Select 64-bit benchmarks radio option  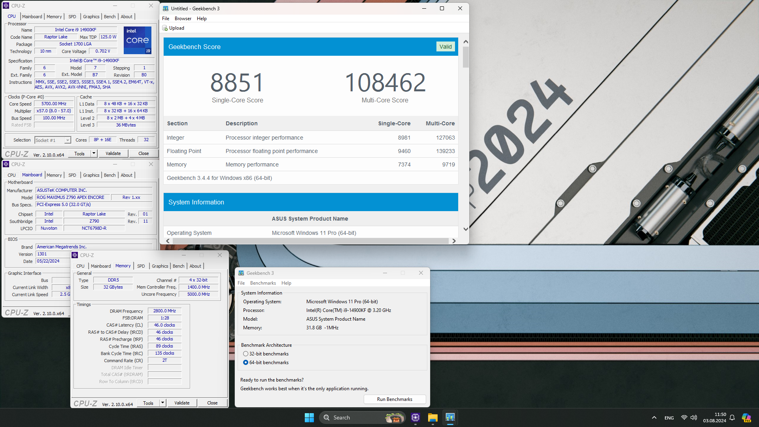pyautogui.click(x=245, y=363)
